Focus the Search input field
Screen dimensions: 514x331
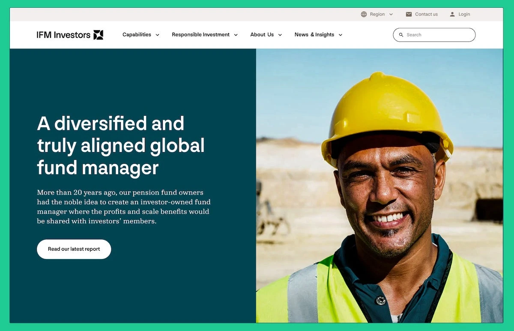coord(434,35)
